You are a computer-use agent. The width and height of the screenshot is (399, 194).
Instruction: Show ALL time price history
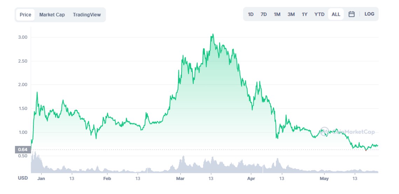[x=336, y=14]
